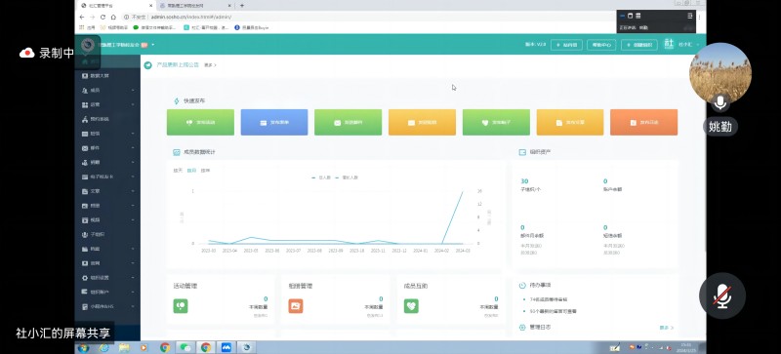This screenshot has height=354, width=781.
Task: Open the 相册 sidebar menu item
Action: click(107, 205)
